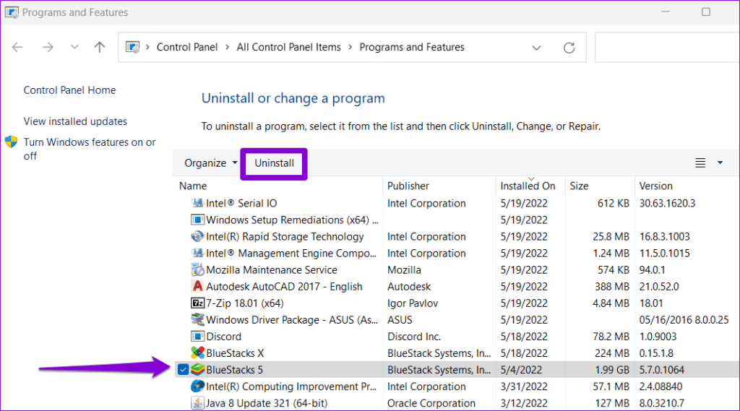Select the 7-Zip 18.01 (x64) entry
The height and width of the screenshot is (411, 740).
click(x=244, y=303)
